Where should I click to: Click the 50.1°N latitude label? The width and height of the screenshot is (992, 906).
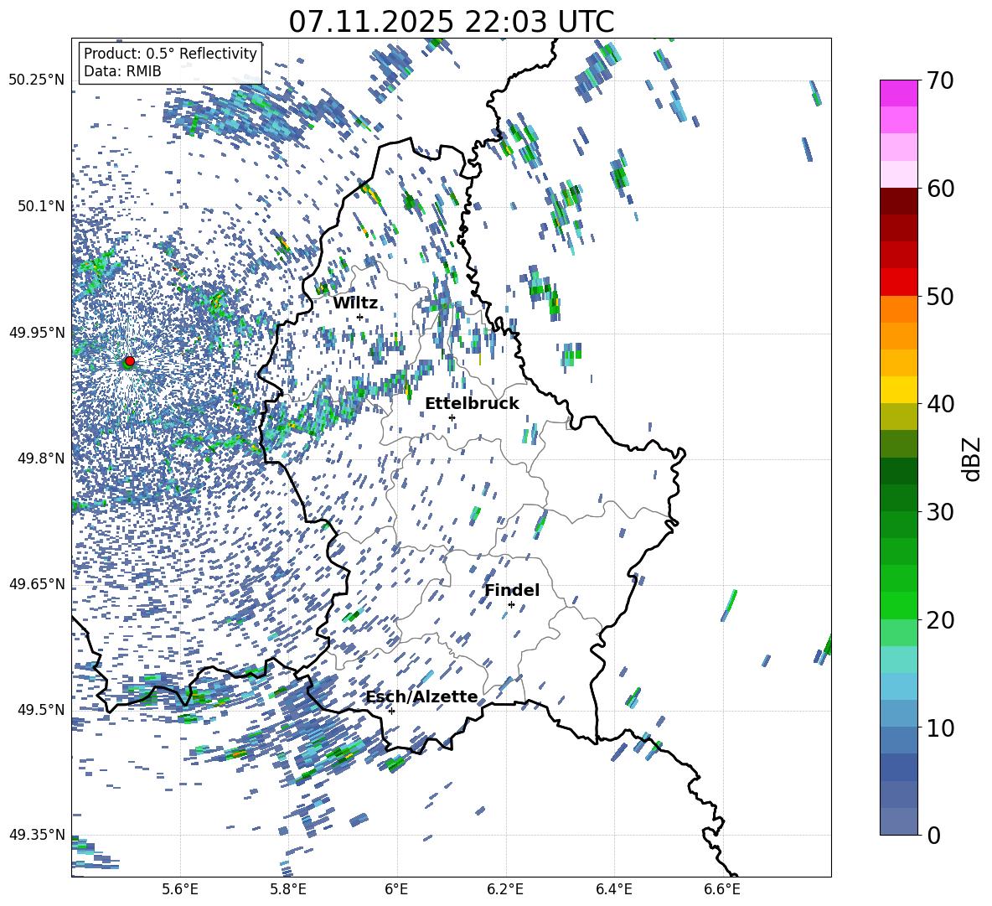[40, 206]
